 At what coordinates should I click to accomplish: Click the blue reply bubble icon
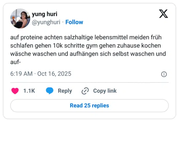pos(50,91)
